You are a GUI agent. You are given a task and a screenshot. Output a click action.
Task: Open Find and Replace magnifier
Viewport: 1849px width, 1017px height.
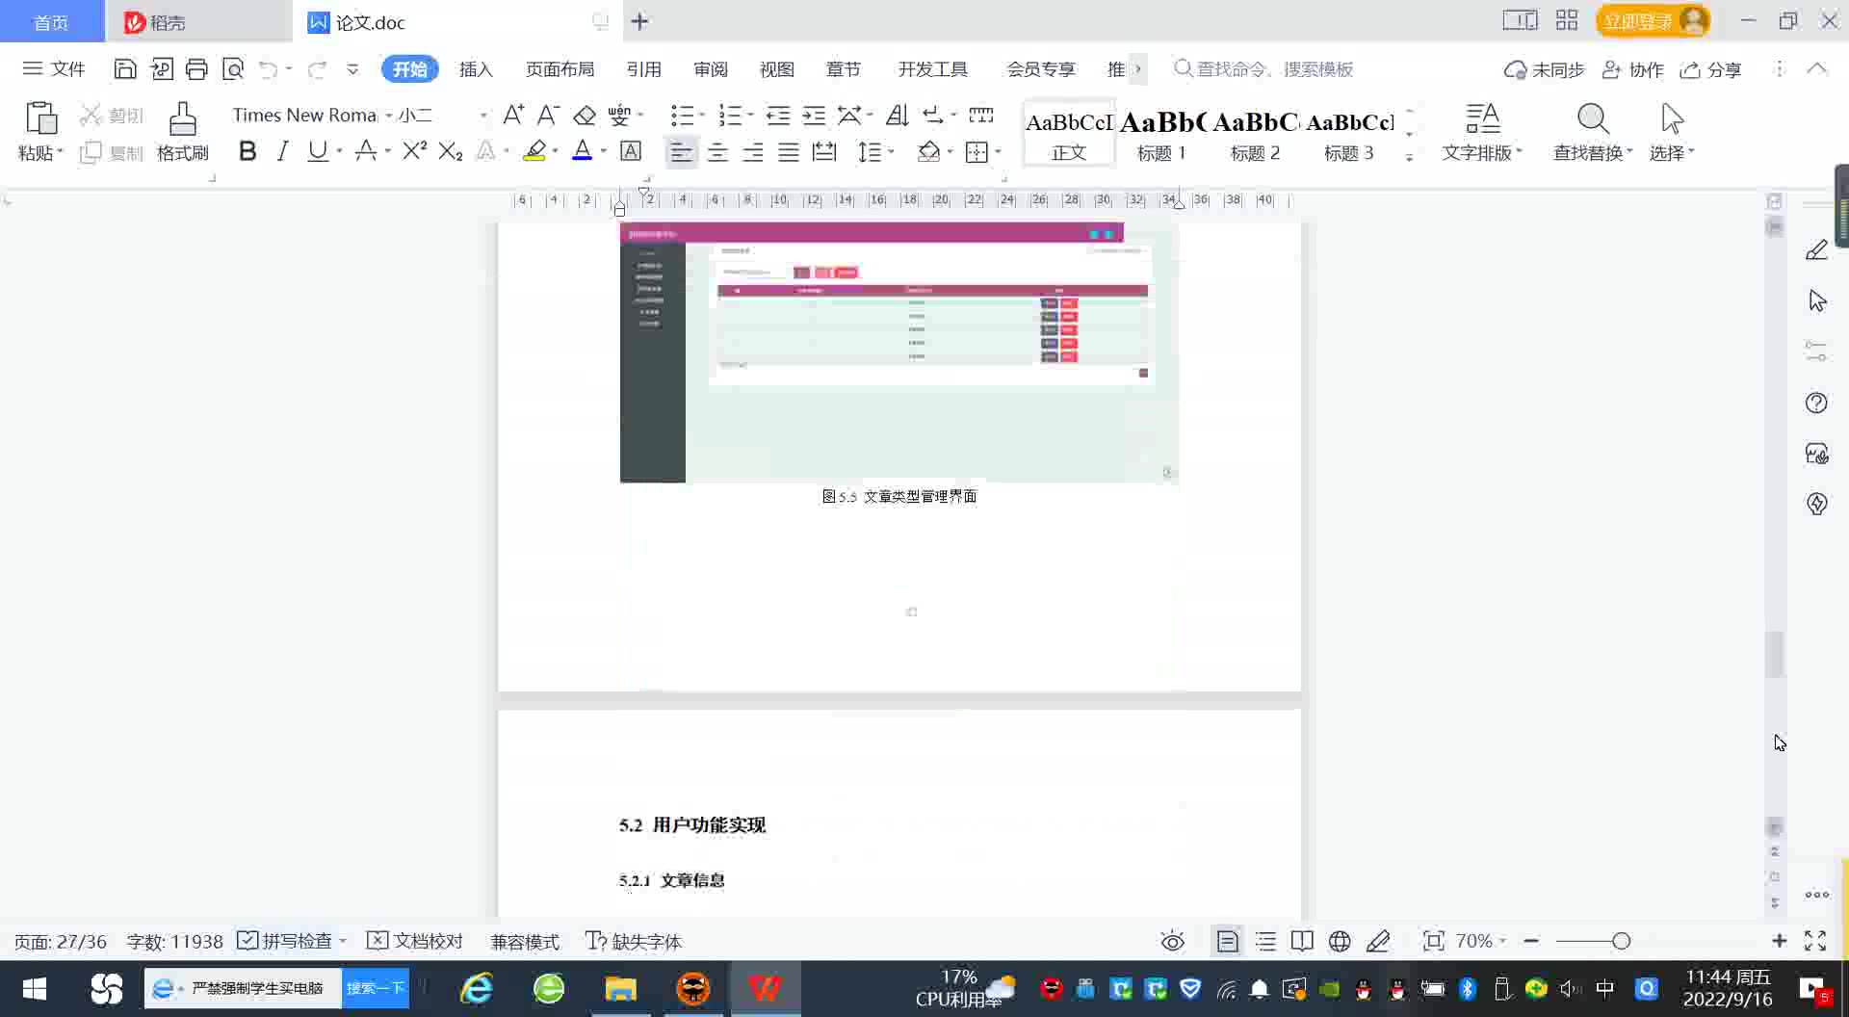(x=1593, y=119)
